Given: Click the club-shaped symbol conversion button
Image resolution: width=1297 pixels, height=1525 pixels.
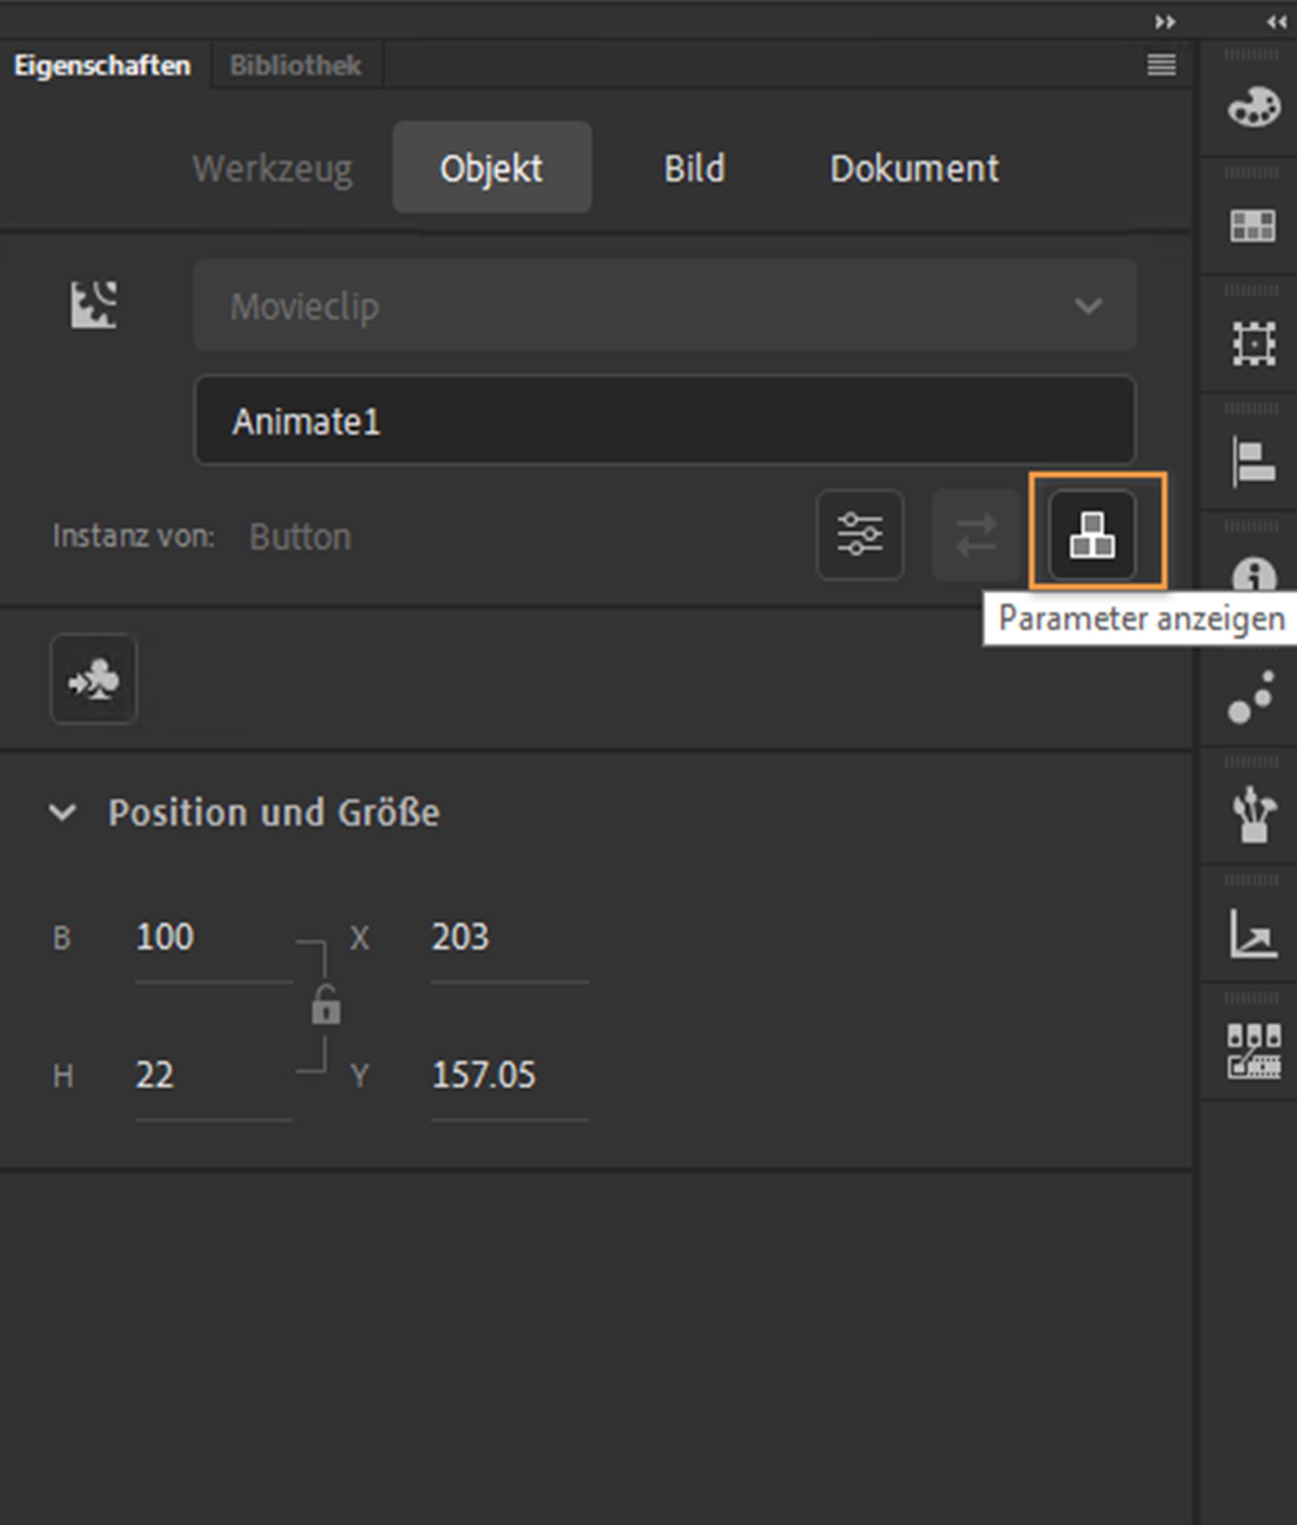Looking at the screenshot, I should 93,679.
